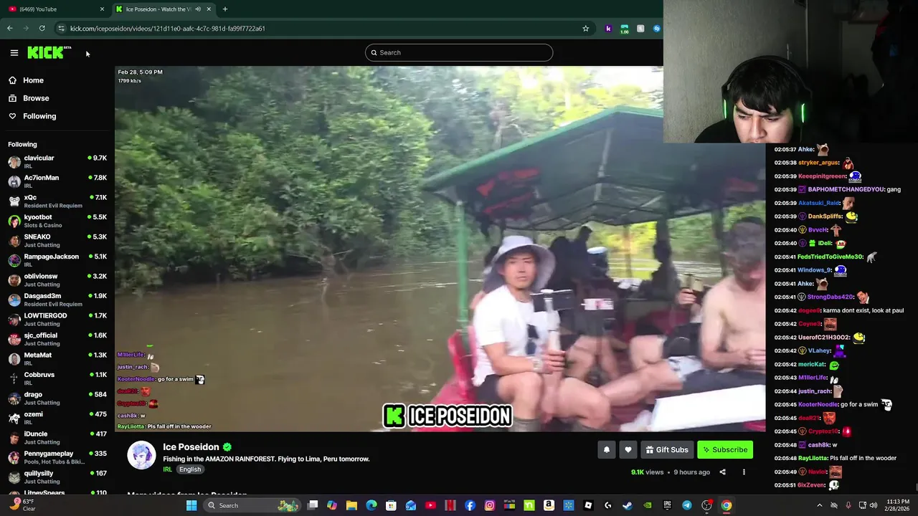Screen dimensions: 918x516
Task: Open the Ice Poseidon channel name
Action: coord(191,447)
